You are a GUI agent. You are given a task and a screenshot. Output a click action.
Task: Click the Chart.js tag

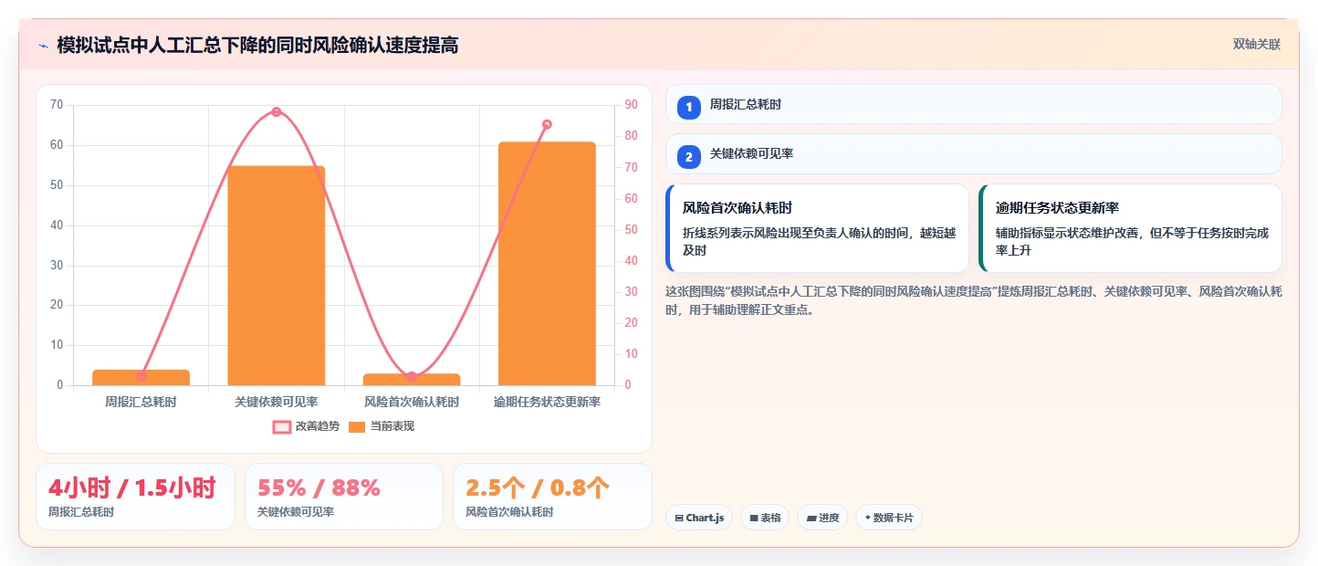pyautogui.click(x=699, y=518)
